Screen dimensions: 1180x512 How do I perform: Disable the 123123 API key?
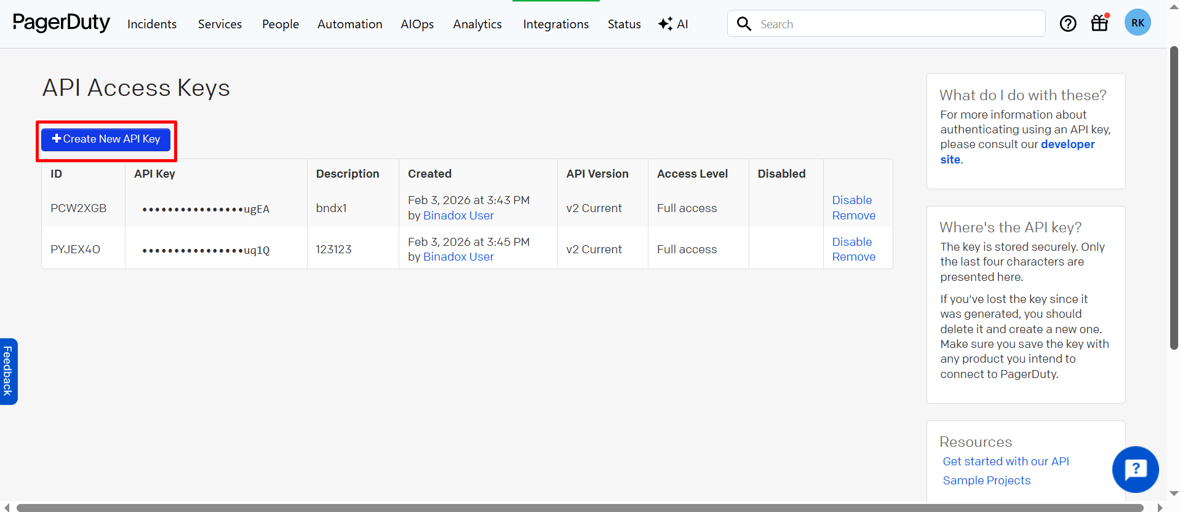click(852, 242)
